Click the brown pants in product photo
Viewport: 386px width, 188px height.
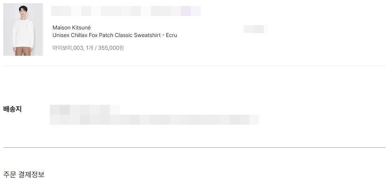click(23, 51)
